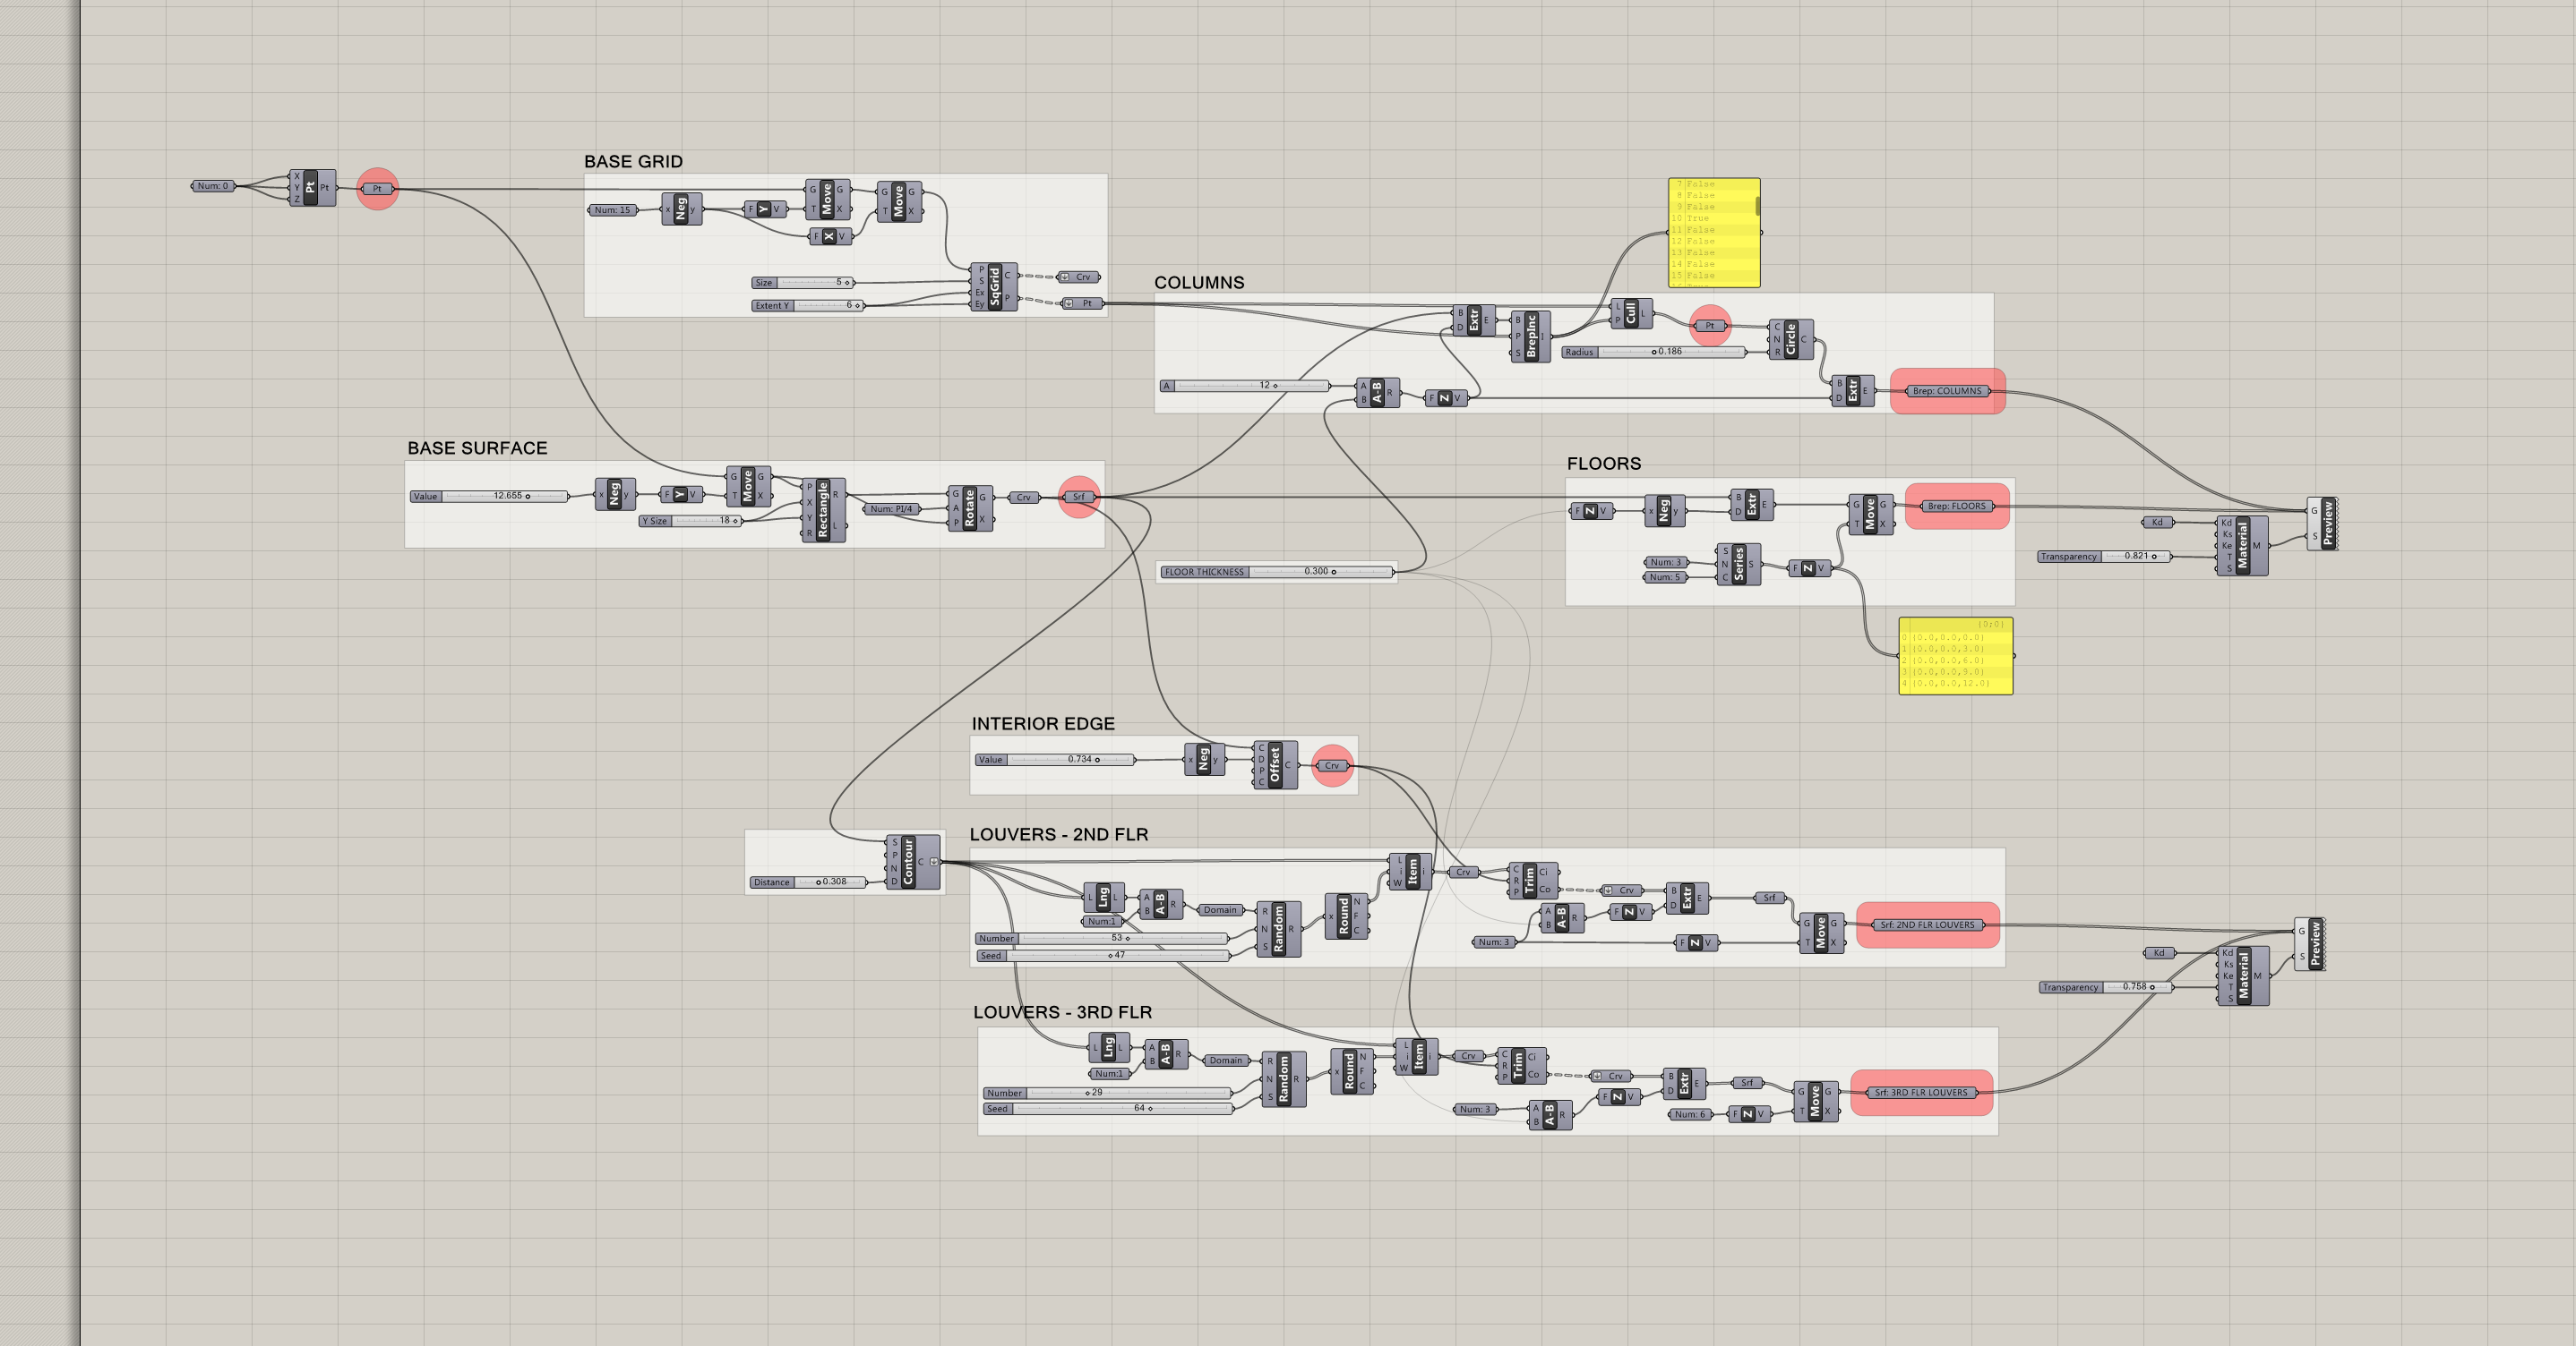Click the BrepInc component in Columns group
The width and height of the screenshot is (2576, 1346).
pyautogui.click(x=1531, y=336)
